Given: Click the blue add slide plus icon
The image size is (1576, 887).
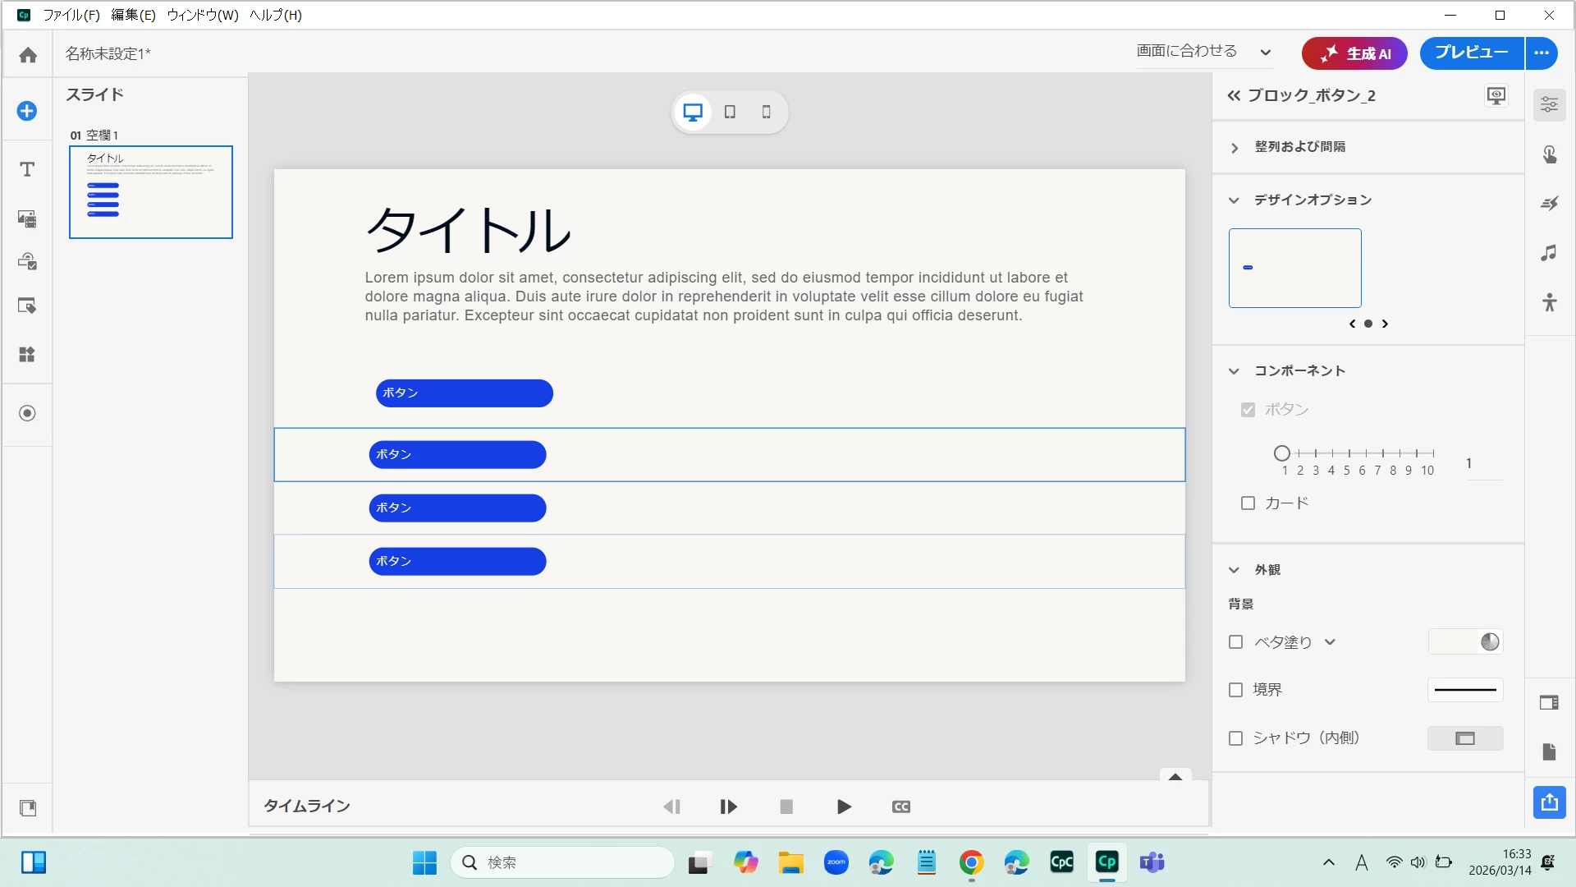Looking at the screenshot, I should pyautogui.click(x=27, y=111).
